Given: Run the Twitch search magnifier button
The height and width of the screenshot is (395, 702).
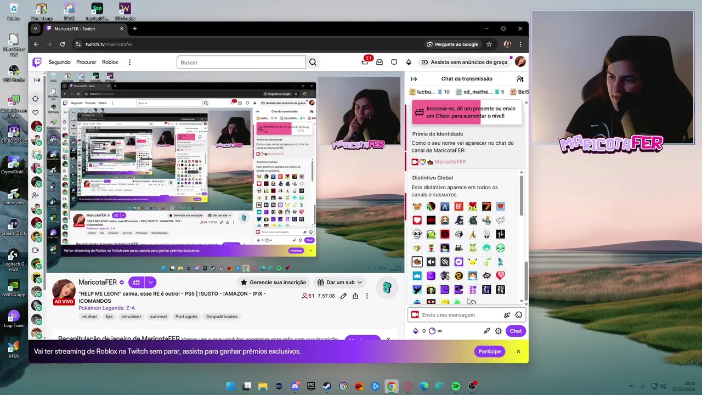Looking at the screenshot, I should point(313,62).
